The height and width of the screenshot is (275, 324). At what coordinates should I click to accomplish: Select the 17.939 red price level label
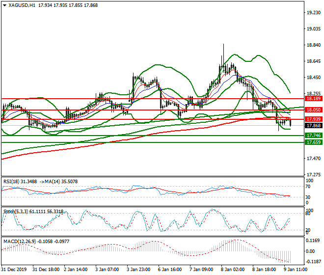314,119
